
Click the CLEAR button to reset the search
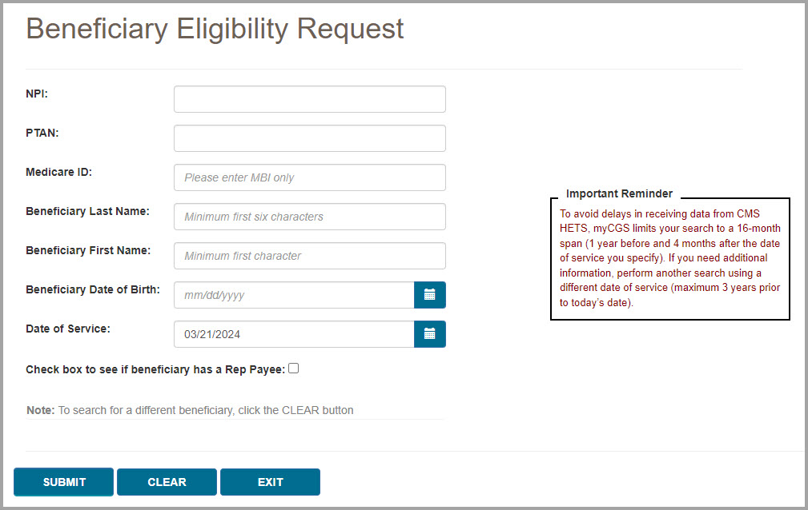click(166, 482)
